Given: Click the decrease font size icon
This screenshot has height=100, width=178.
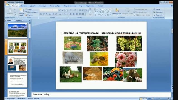Looking at the screenshot, I should click(63, 10).
